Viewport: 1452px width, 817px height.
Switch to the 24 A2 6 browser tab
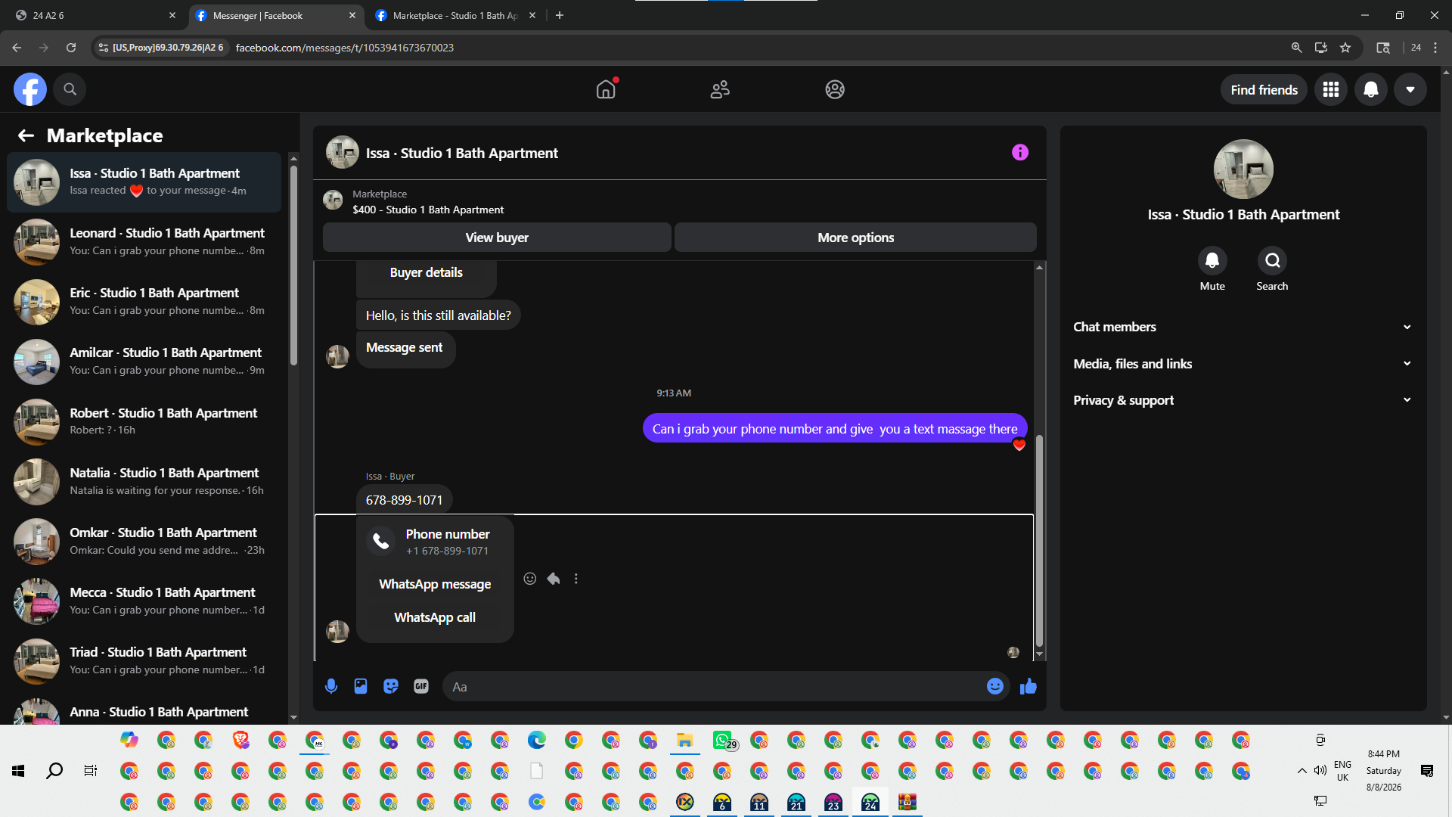click(x=95, y=15)
